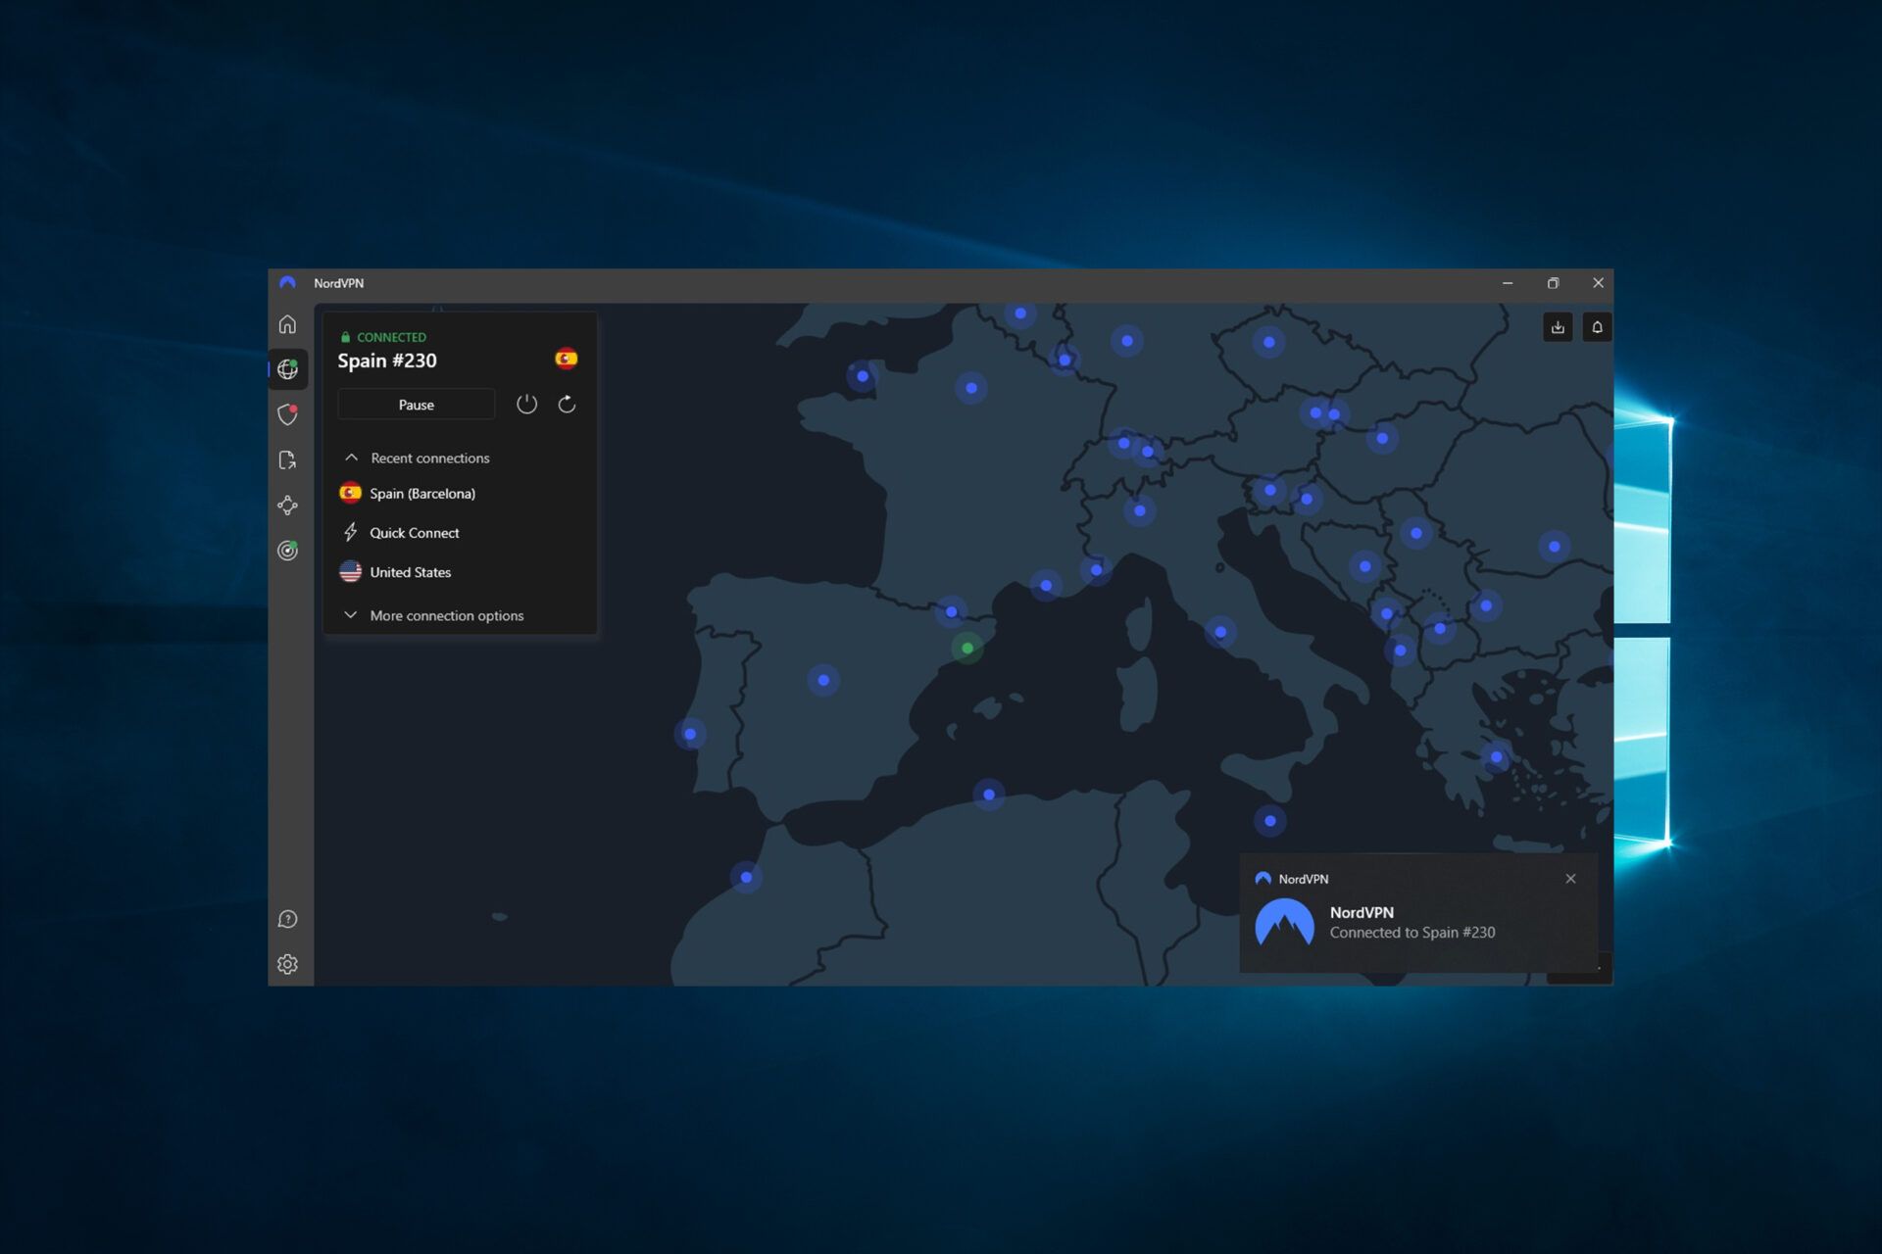Click the power disconnect icon

point(526,404)
